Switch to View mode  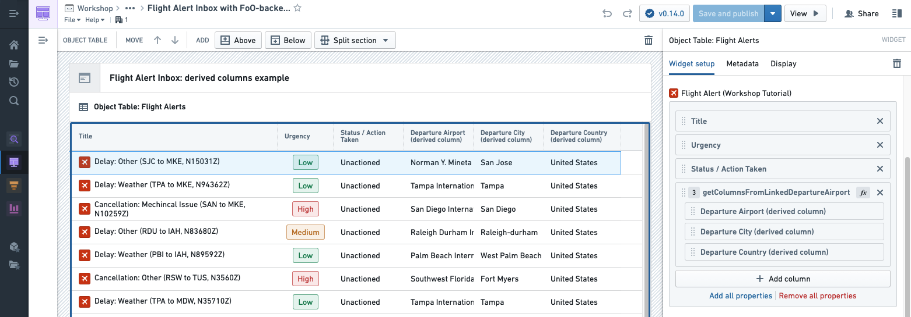(805, 13)
